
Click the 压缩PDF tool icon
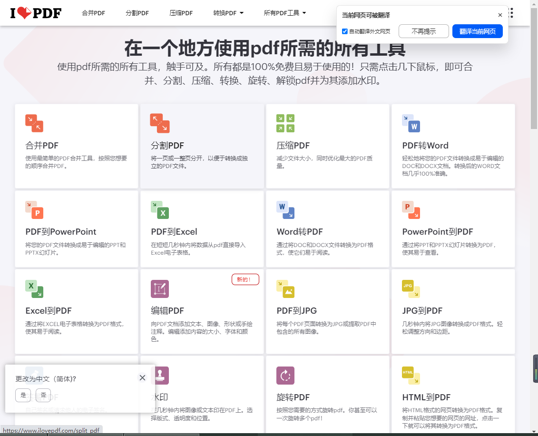pos(285,123)
